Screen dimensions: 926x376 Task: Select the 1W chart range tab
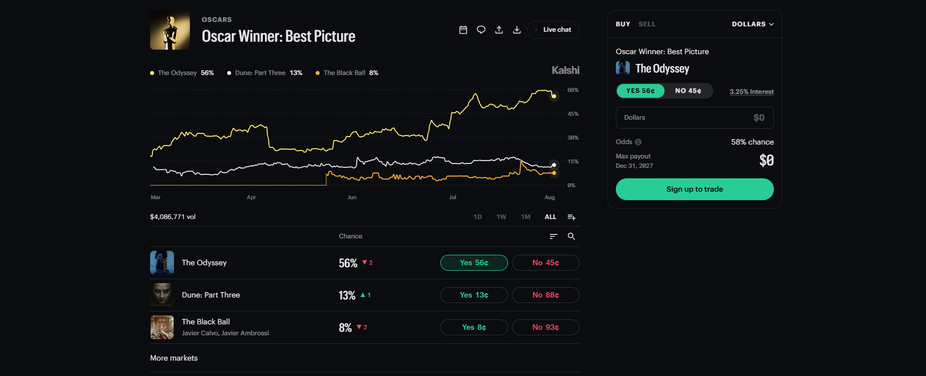coord(501,217)
